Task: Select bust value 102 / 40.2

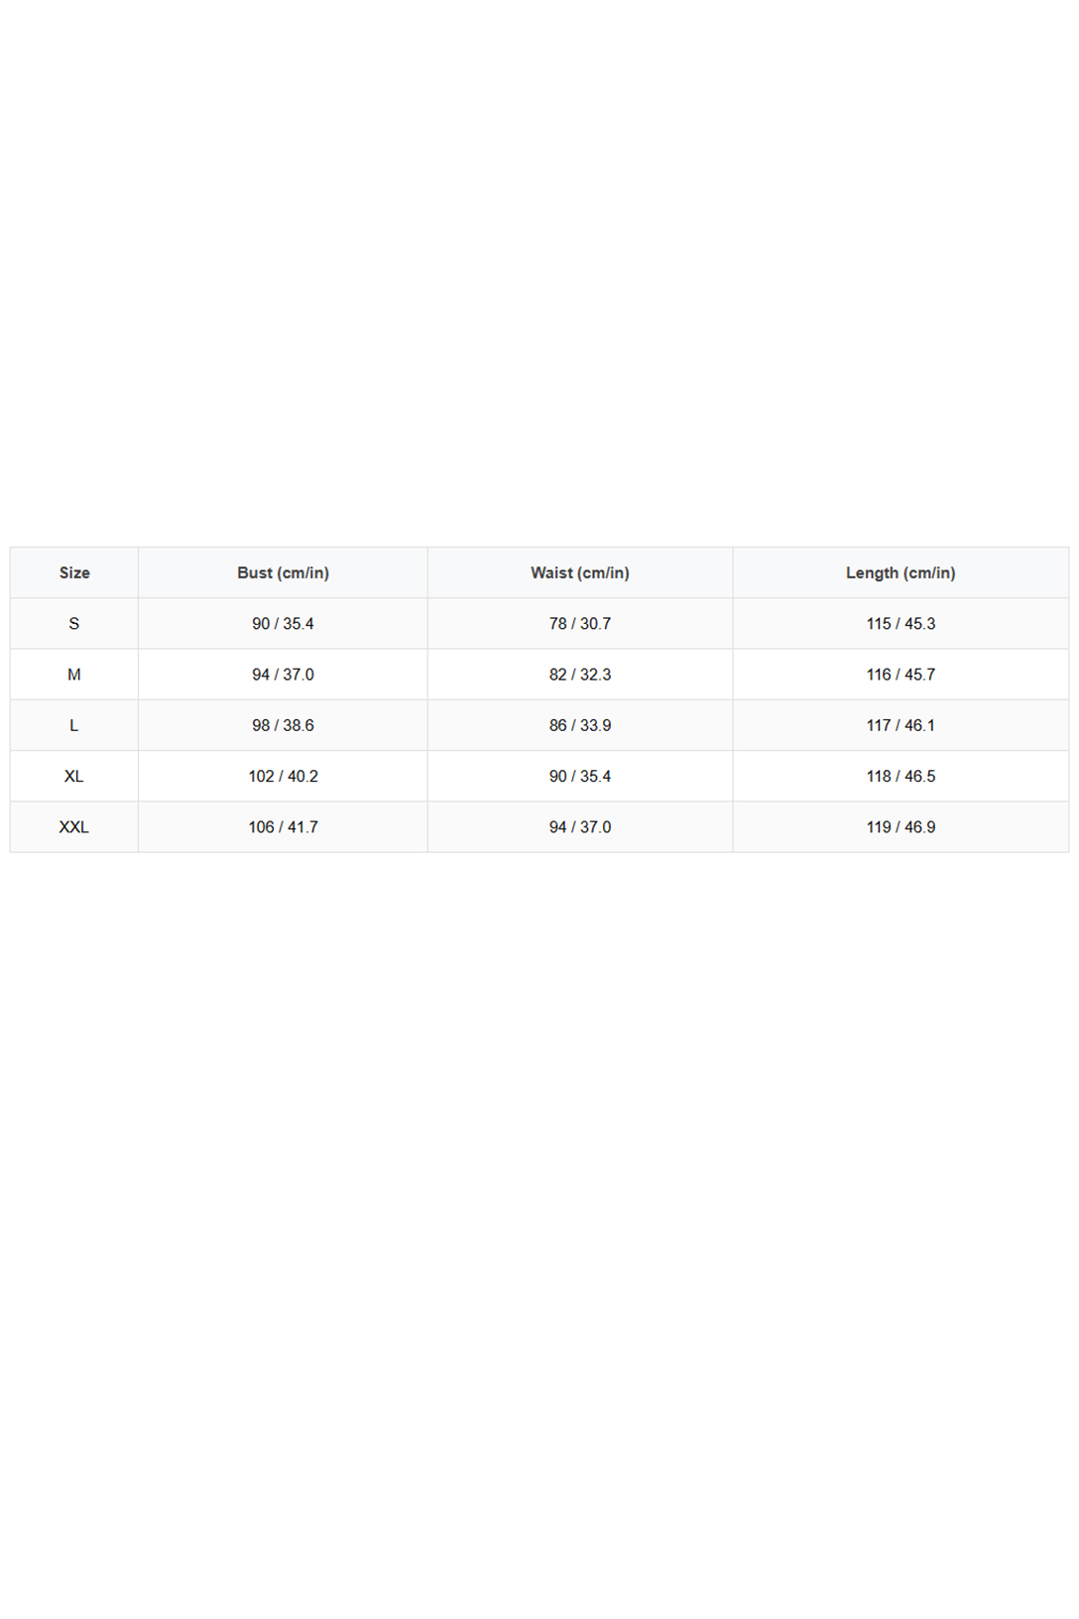Action: point(283,776)
